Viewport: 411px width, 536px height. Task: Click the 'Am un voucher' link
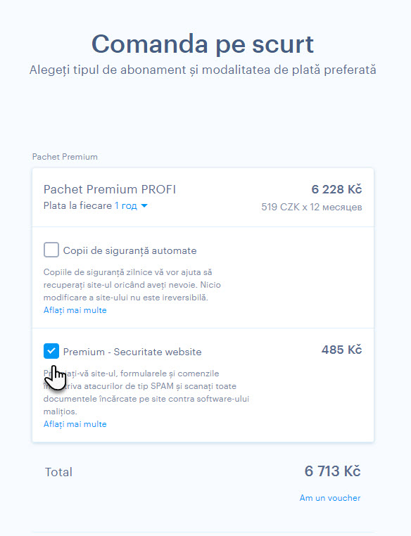330,498
